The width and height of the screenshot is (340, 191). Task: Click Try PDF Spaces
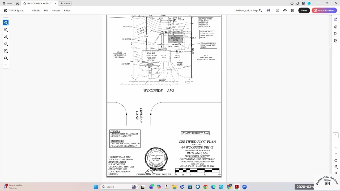[14, 11]
